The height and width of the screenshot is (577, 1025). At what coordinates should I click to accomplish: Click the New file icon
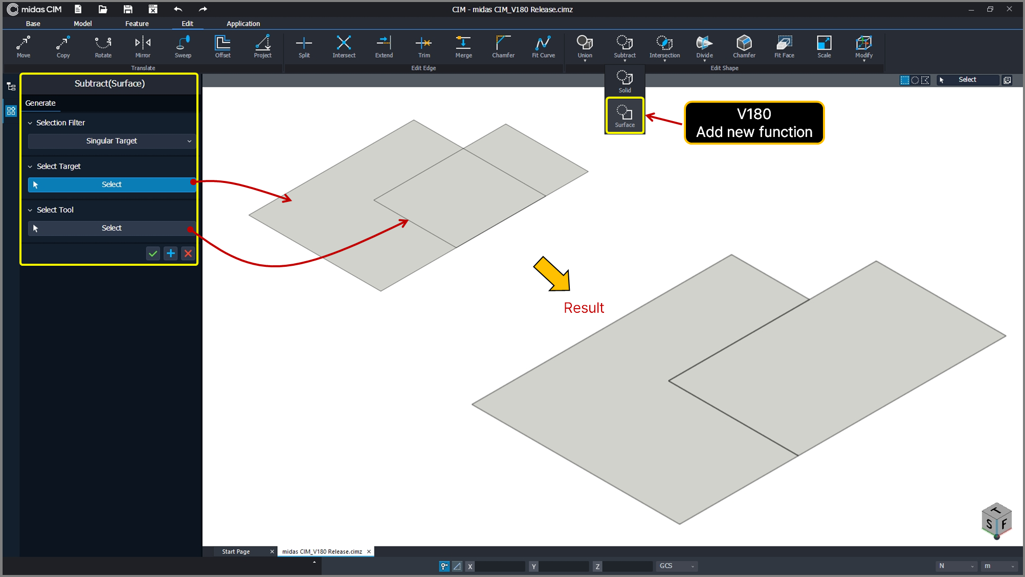coord(78,9)
